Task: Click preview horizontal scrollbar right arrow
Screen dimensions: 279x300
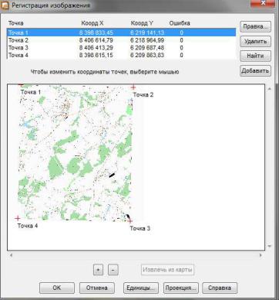Action: (261, 255)
